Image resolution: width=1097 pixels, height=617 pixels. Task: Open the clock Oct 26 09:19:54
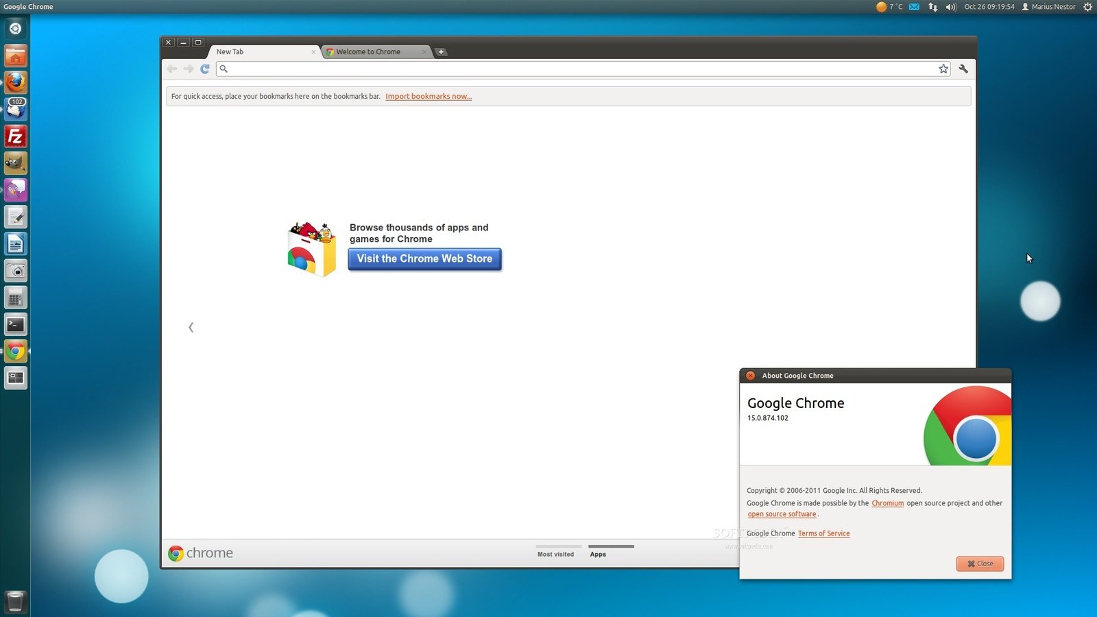click(989, 7)
